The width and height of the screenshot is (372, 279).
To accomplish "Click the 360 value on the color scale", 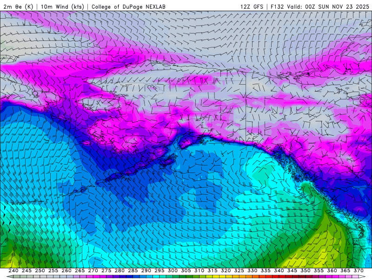I will pos(332,271).
